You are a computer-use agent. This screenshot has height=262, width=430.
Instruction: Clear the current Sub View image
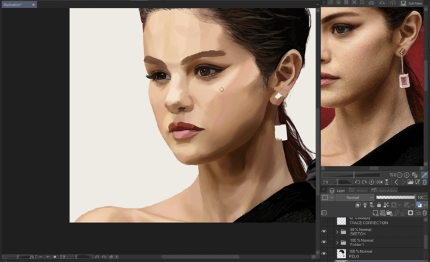point(424,182)
